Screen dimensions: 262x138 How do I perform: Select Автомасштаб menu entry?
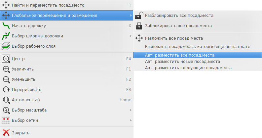(x=67, y=100)
